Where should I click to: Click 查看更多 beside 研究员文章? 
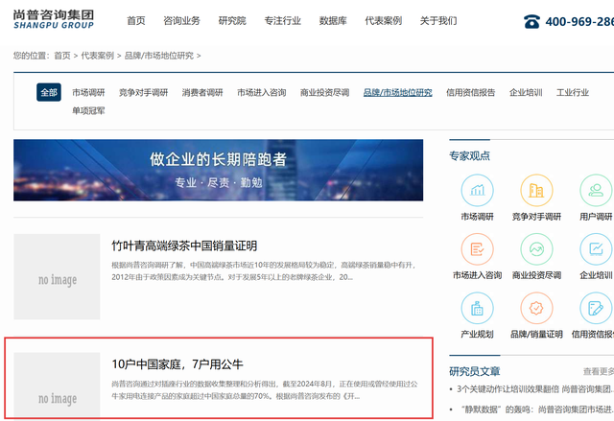pyautogui.click(x=599, y=371)
